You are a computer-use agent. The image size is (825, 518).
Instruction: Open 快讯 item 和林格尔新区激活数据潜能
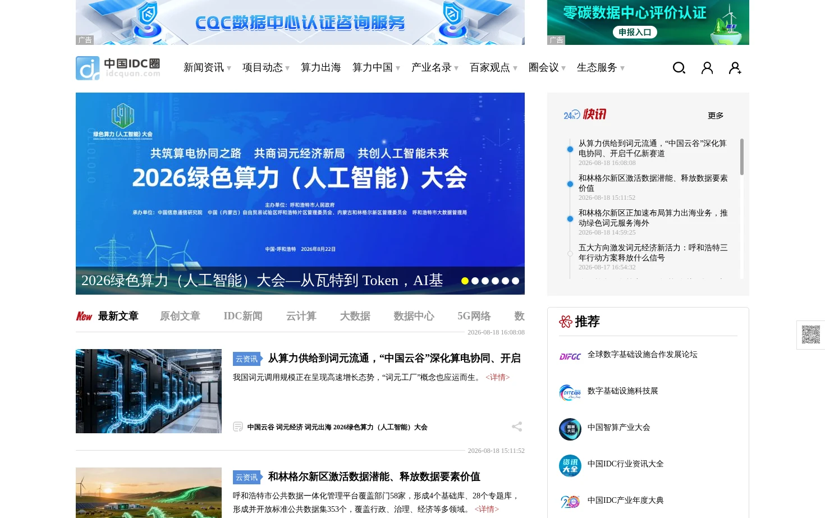(x=653, y=183)
